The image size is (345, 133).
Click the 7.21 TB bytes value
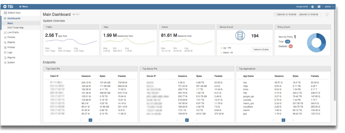coord(200,100)
